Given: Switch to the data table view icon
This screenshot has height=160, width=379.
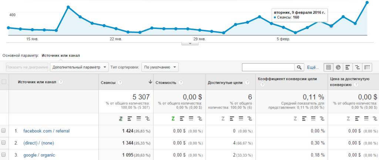Looking at the screenshot, I should 328,67.
